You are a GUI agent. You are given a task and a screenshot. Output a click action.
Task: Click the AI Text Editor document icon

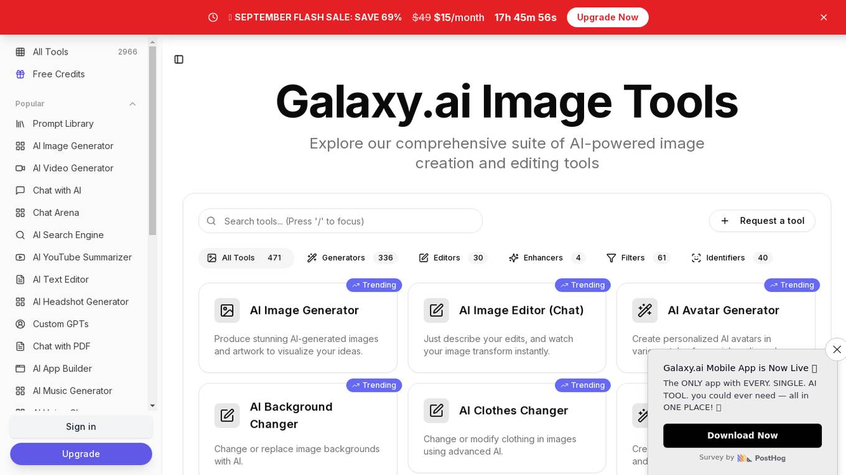tap(21, 280)
